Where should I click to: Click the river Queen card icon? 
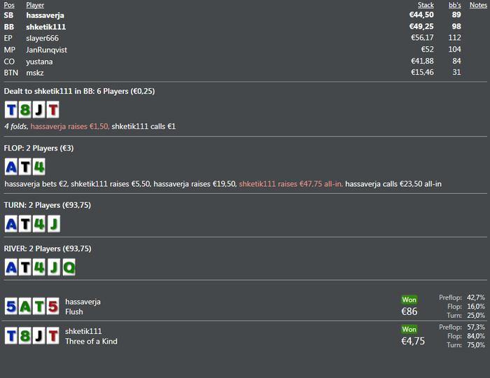click(67, 267)
